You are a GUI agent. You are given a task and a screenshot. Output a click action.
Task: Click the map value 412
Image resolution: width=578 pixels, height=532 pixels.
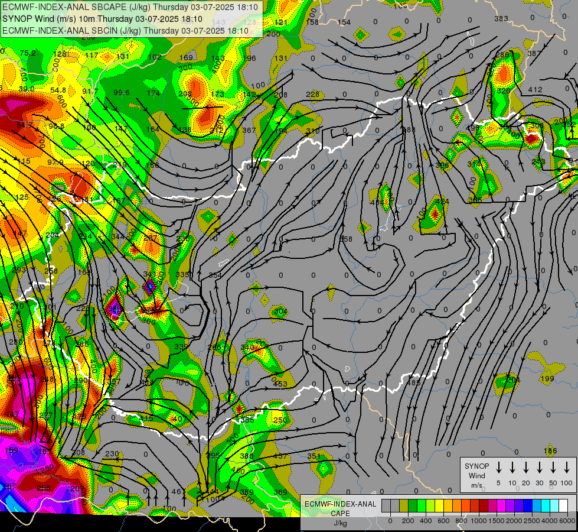tap(535, 90)
